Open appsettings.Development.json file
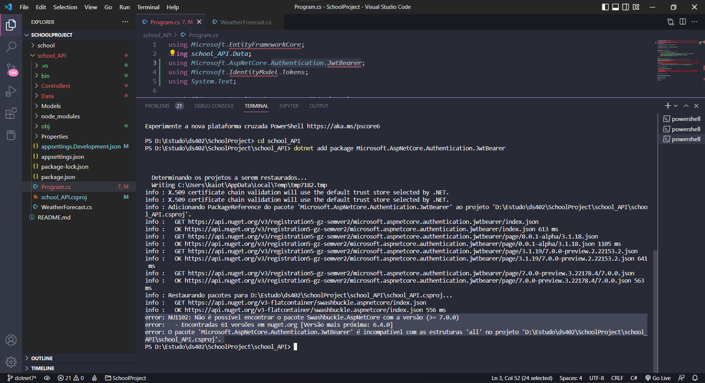 tap(79, 146)
